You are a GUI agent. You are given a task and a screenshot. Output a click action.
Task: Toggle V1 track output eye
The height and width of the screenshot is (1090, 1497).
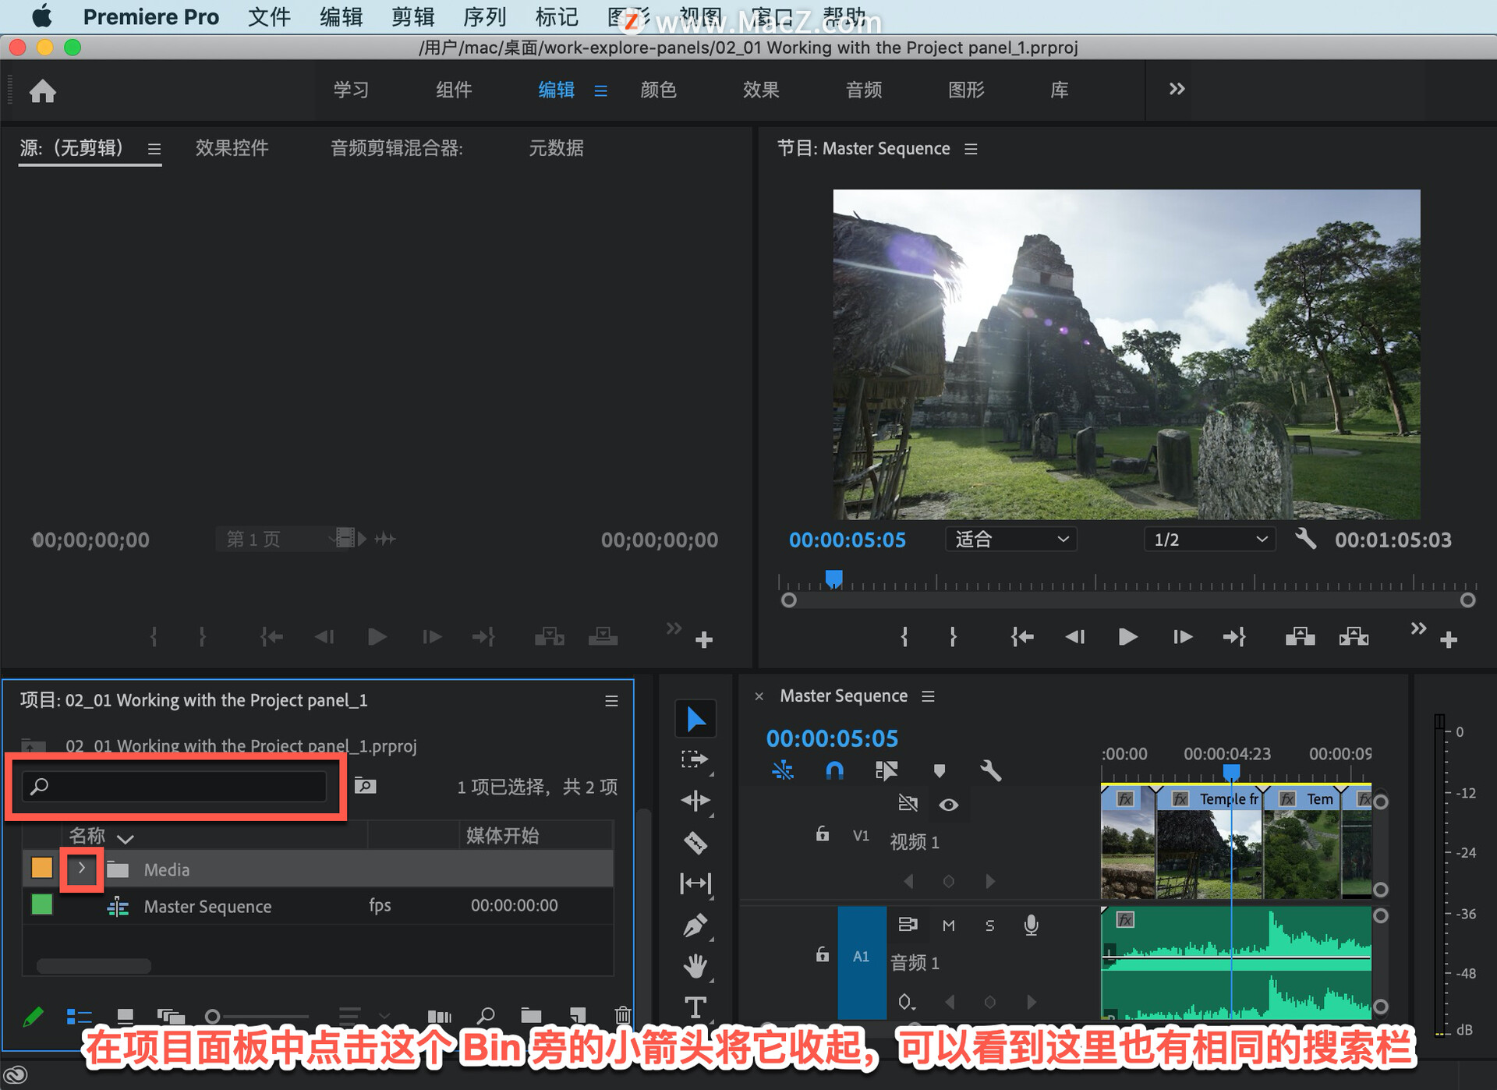click(948, 804)
